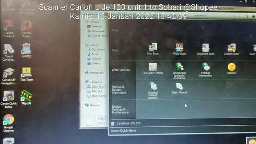Select Music library in Explorer
Screen dimensions: 256x144
pos(93,54)
